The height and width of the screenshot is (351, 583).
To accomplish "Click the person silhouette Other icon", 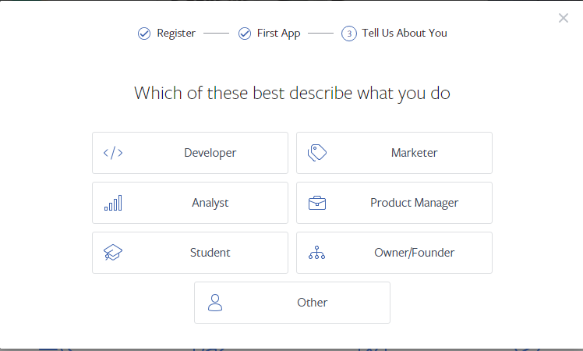I will [215, 303].
